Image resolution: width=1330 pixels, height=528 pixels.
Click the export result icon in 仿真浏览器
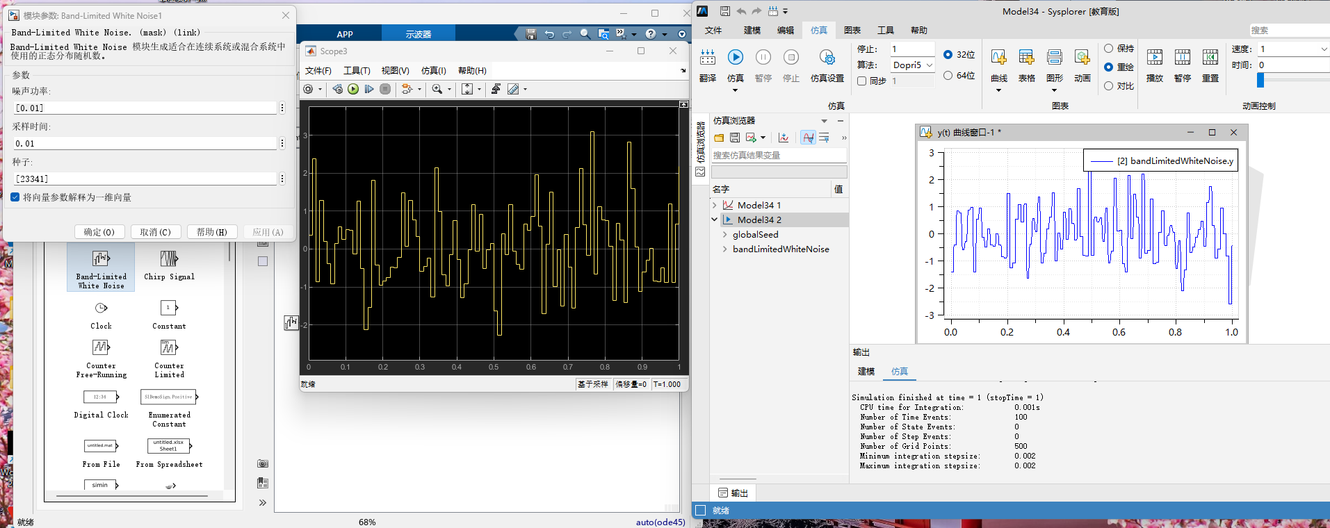coord(751,138)
